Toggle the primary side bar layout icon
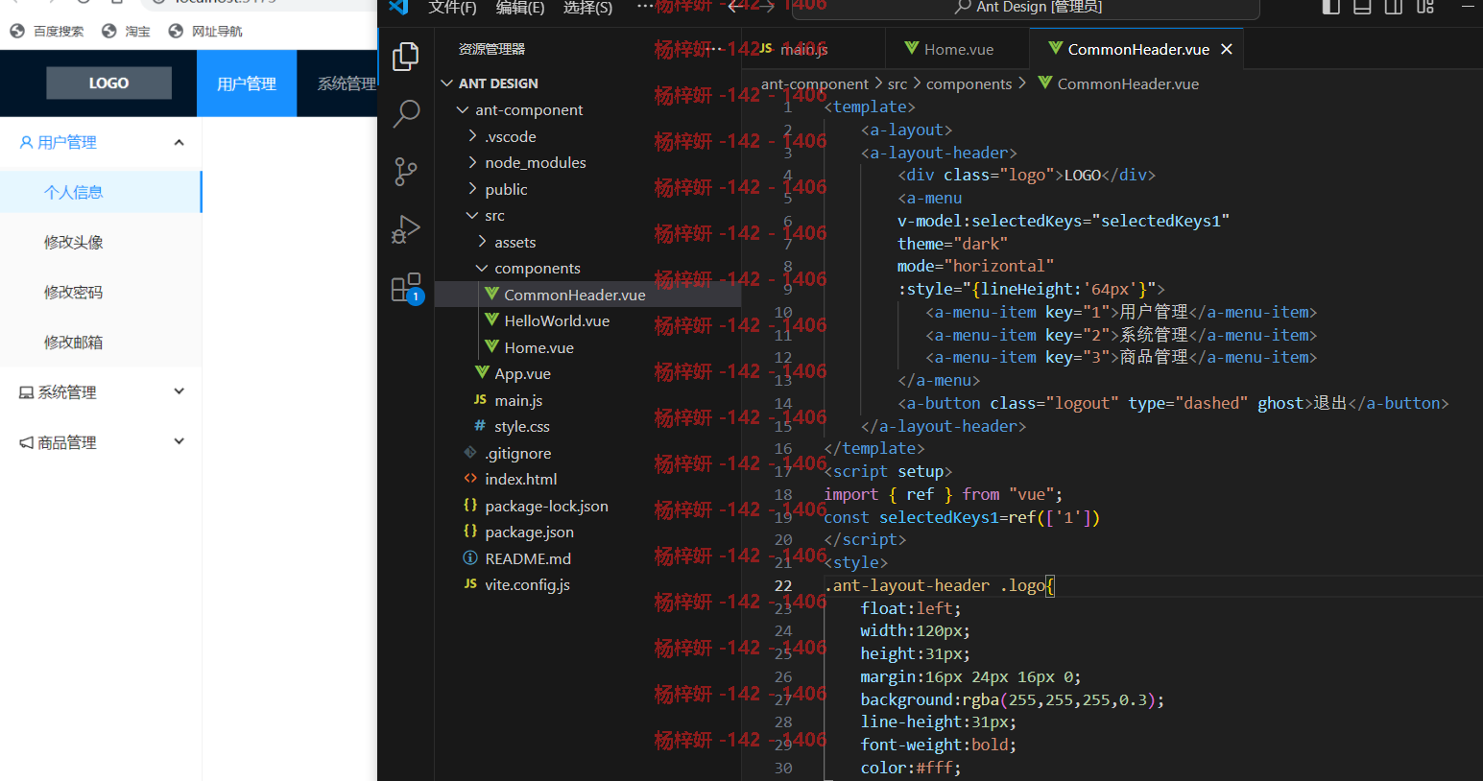The image size is (1483, 781). point(1330,7)
